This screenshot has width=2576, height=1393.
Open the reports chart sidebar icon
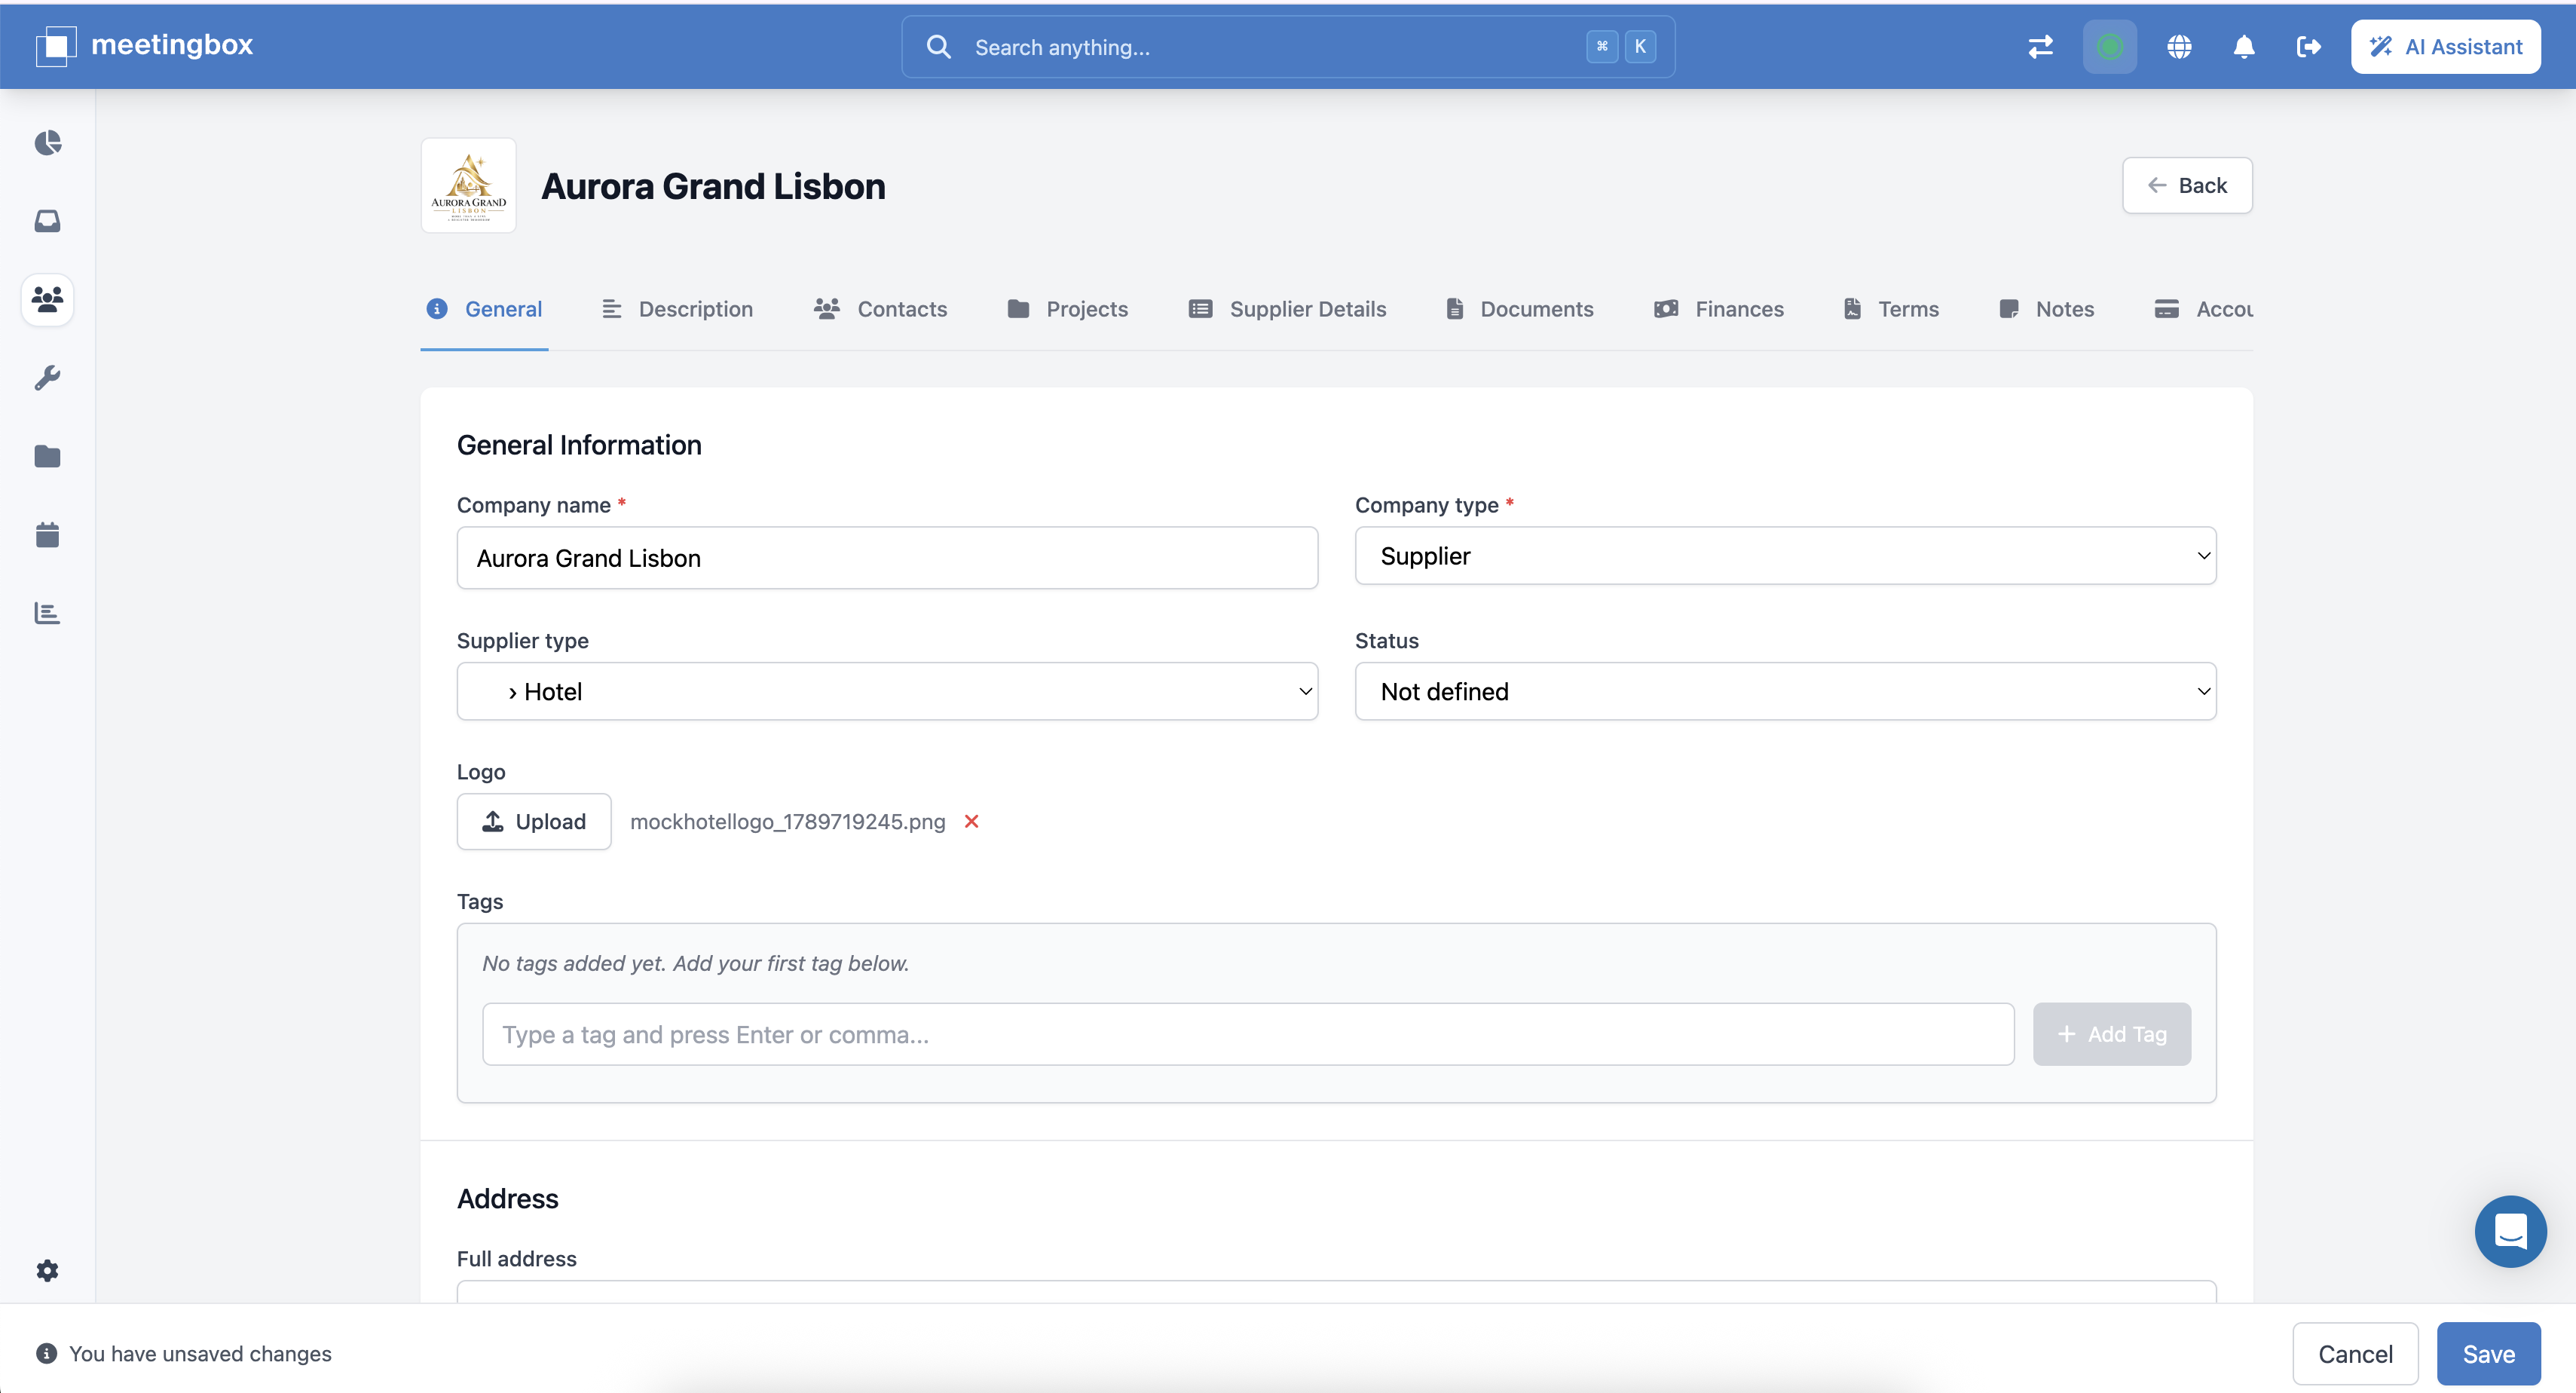click(47, 613)
